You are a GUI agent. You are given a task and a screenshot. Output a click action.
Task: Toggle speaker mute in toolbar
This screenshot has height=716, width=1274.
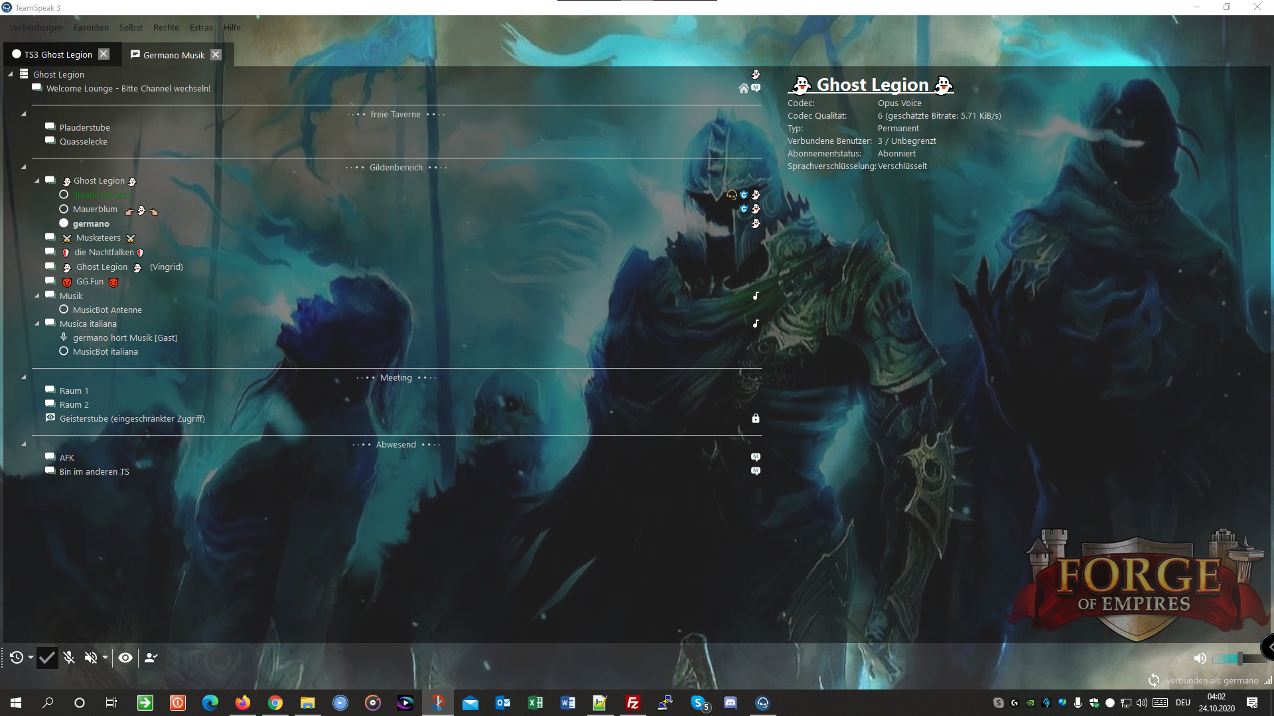tap(91, 658)
